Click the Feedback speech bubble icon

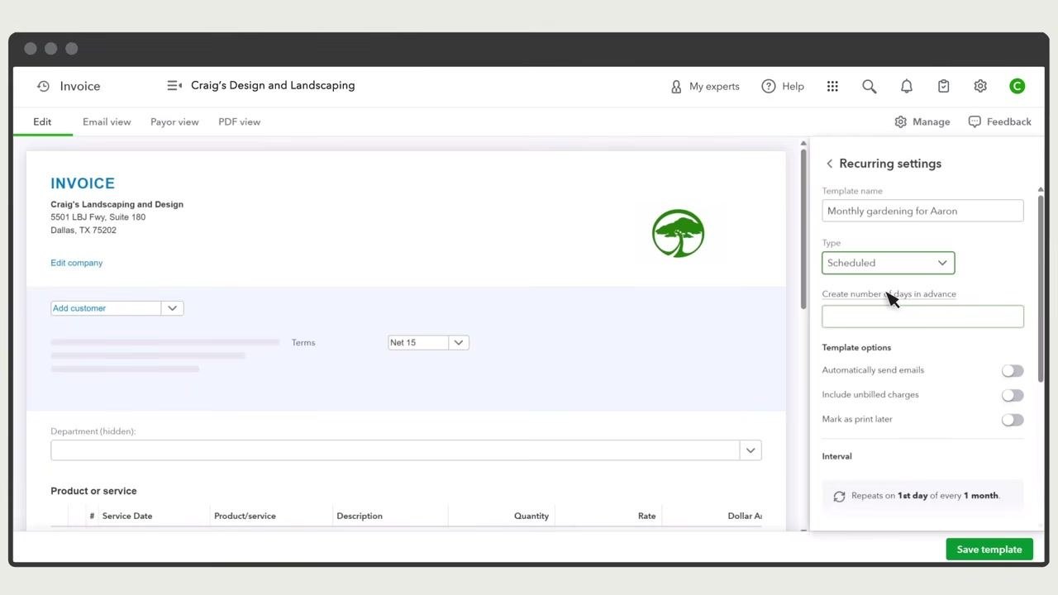click(975, 121)
